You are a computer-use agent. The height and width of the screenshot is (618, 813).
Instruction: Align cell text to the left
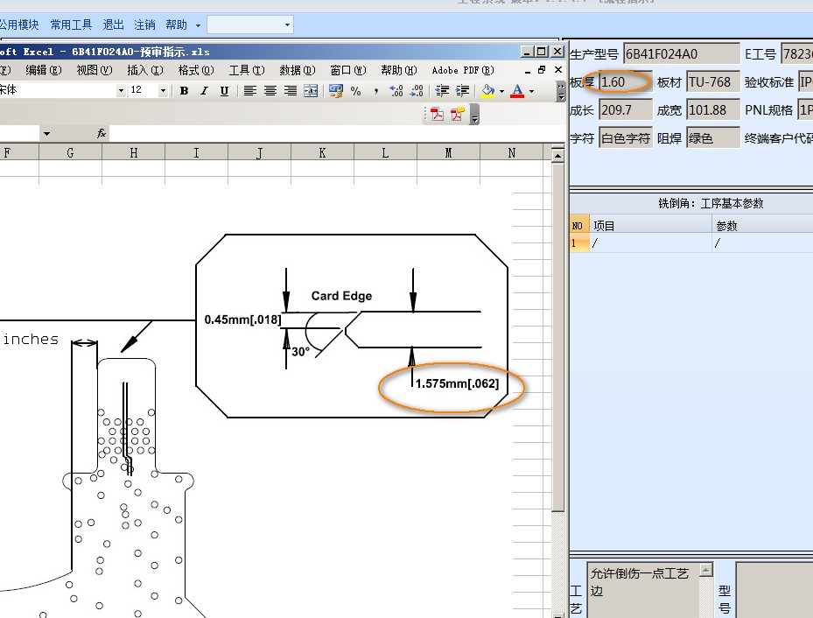pos(250,91)
